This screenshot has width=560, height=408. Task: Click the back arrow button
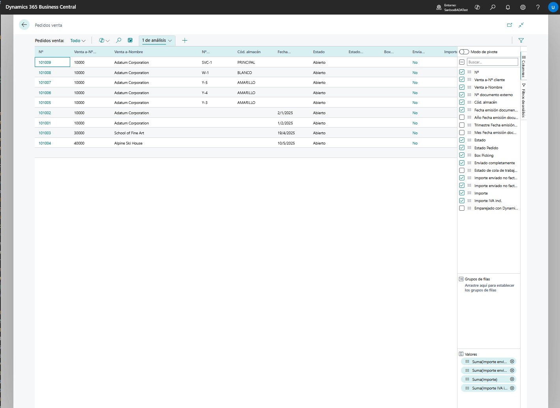click(24, 25)
